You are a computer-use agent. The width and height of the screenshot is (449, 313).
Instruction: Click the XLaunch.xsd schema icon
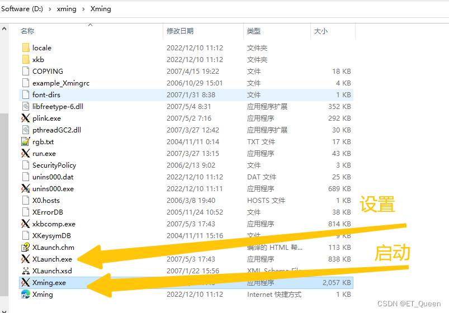pyautogui.click(x=26, y=271)
